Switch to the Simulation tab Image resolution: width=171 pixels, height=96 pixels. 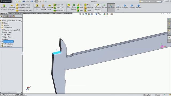(x=68, y=13)
